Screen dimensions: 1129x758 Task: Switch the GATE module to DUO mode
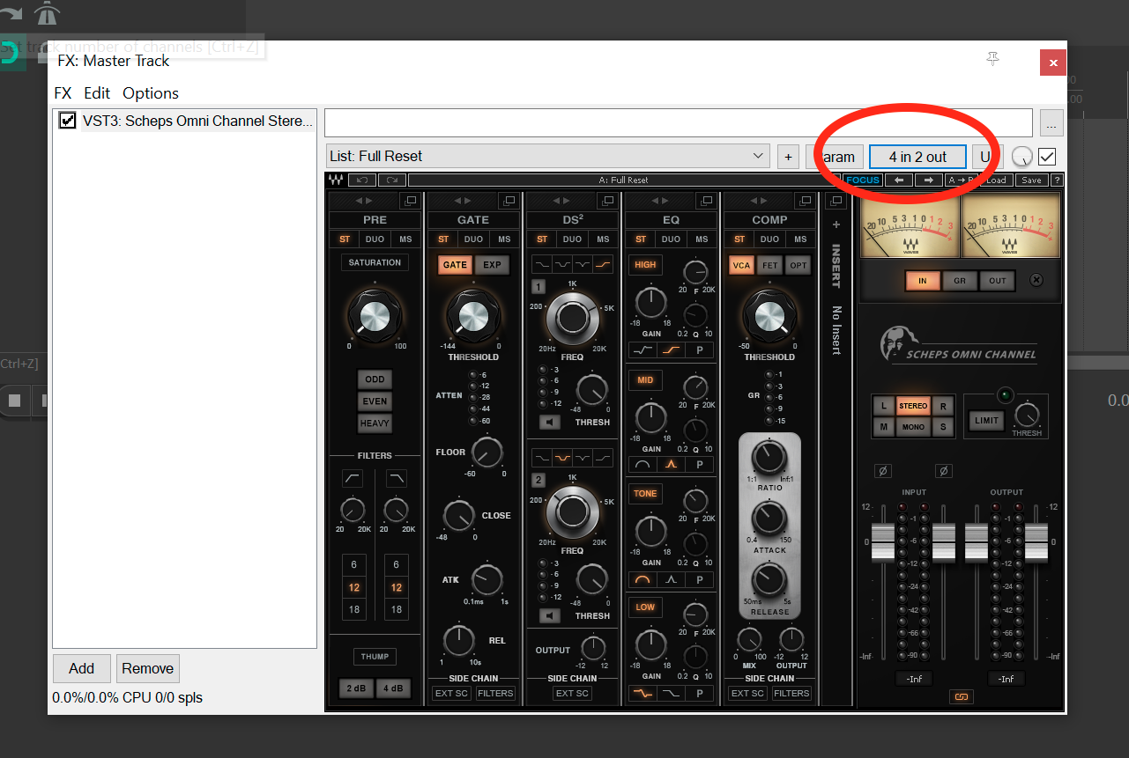click(x=474, y=239)
